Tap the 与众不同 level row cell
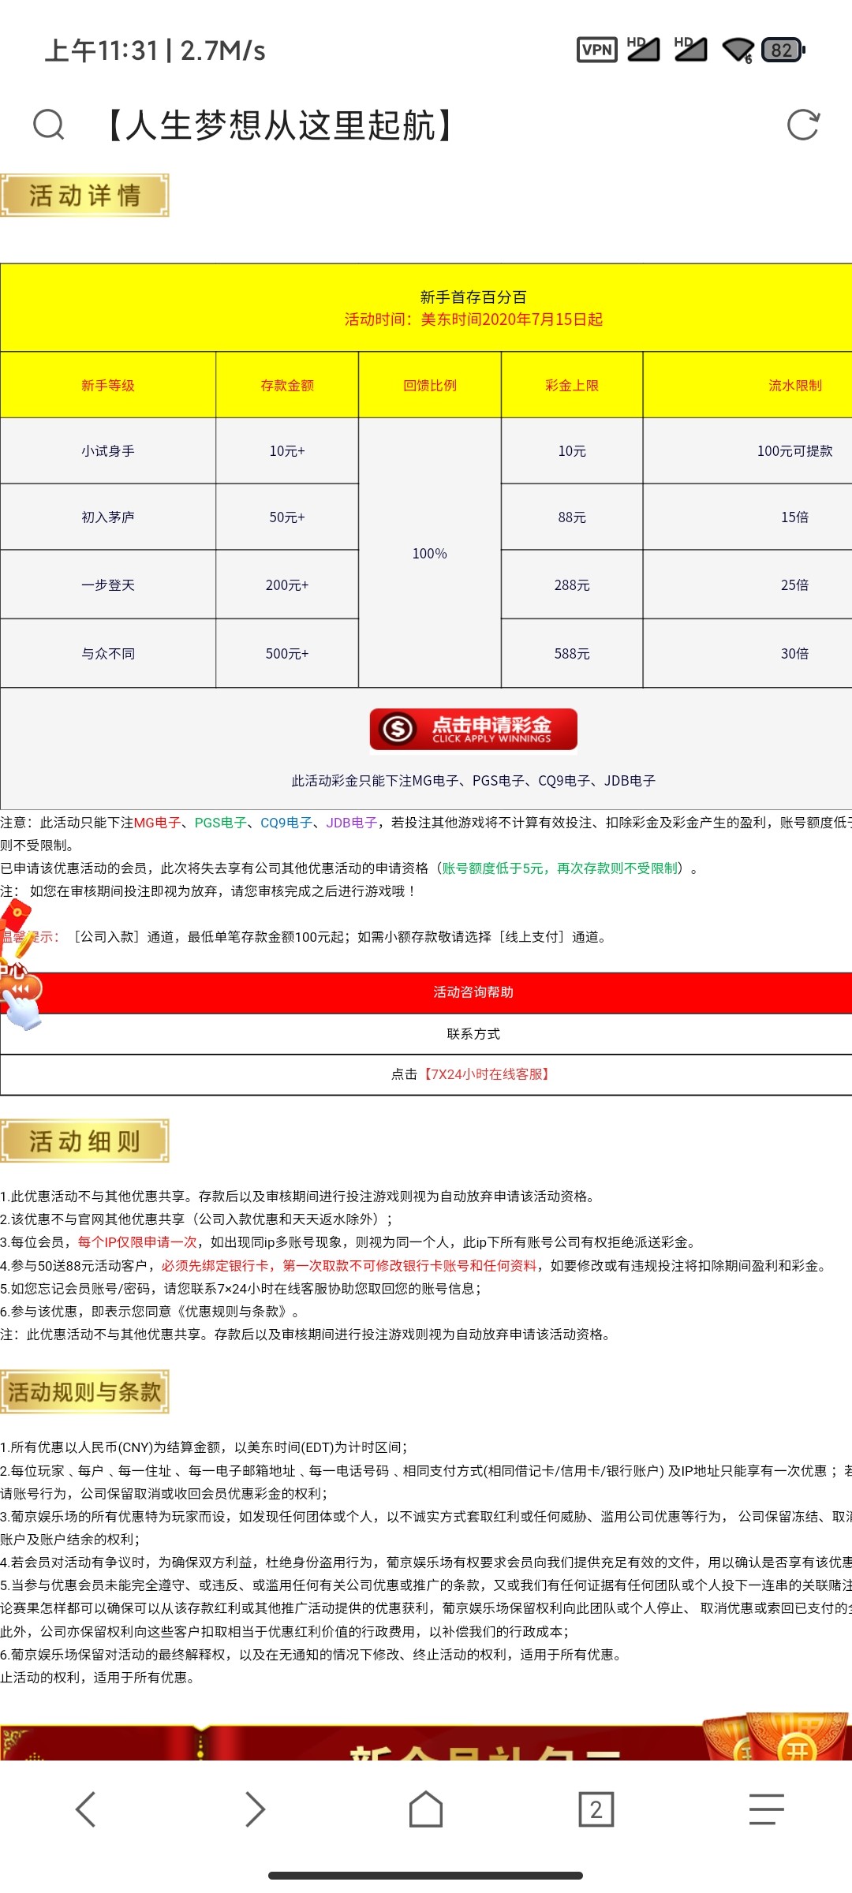 coord(108,654)
